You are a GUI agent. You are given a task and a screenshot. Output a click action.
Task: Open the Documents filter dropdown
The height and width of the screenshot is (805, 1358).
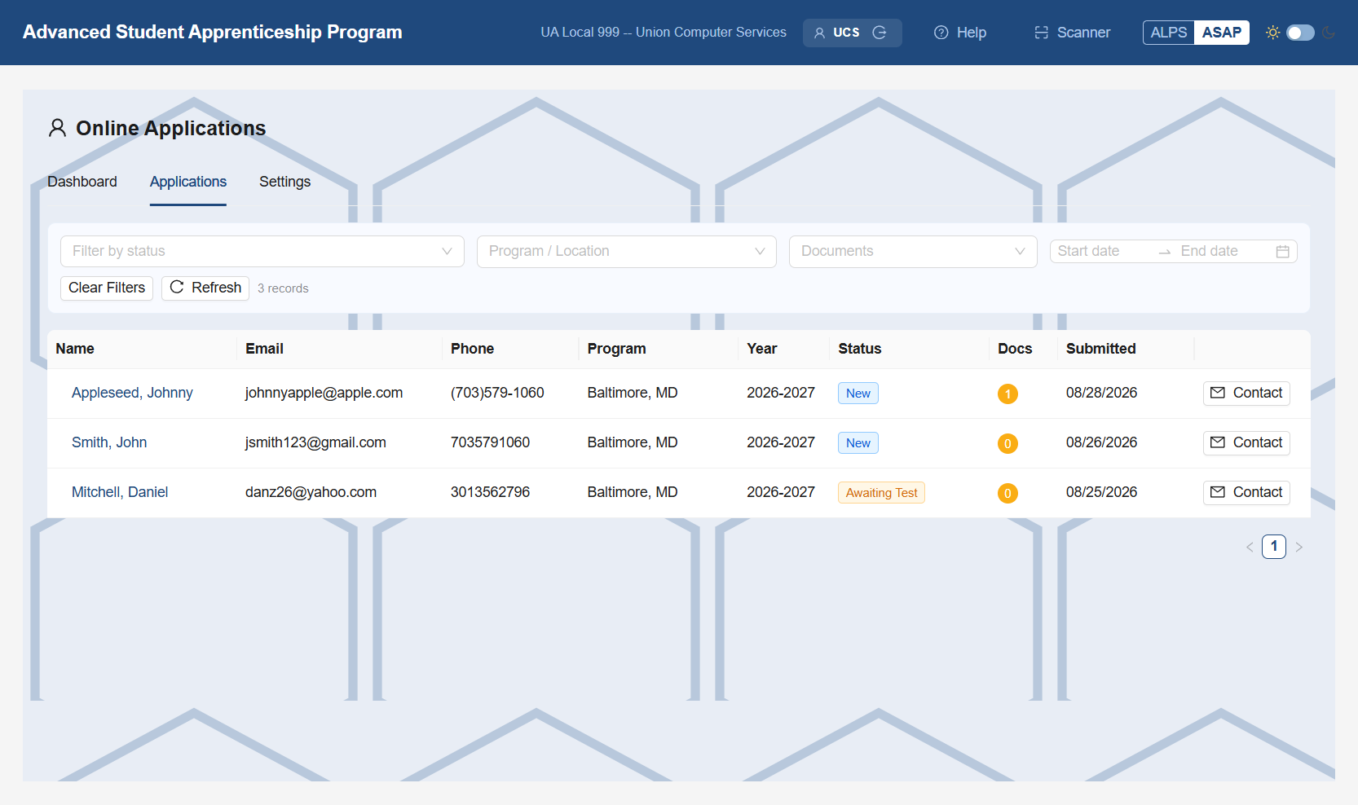pos(913,251)
